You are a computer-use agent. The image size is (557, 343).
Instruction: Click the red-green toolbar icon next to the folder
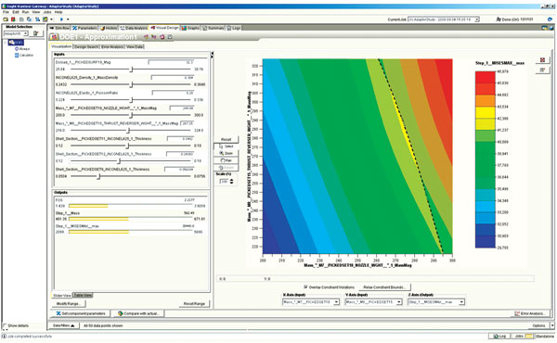[13, 19]
